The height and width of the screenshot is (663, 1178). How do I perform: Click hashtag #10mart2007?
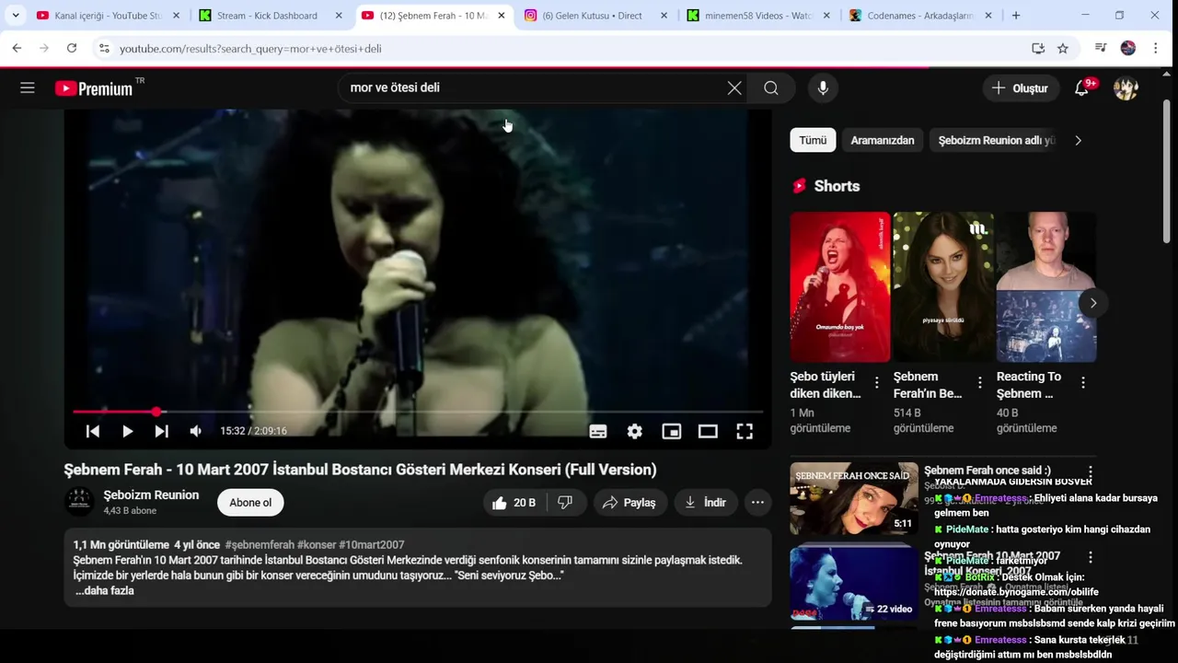tap(371, 545)
